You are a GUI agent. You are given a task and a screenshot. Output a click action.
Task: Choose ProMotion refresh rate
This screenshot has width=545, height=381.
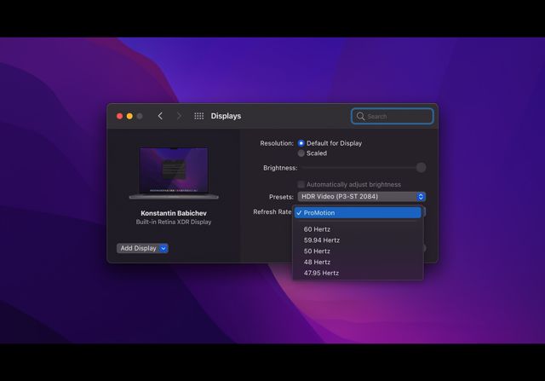click(x=358, y=213)
